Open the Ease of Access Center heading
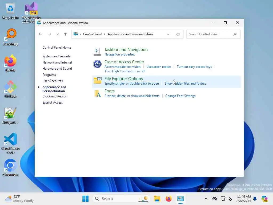This screenshot has height=205, width=273. [124, 62]
